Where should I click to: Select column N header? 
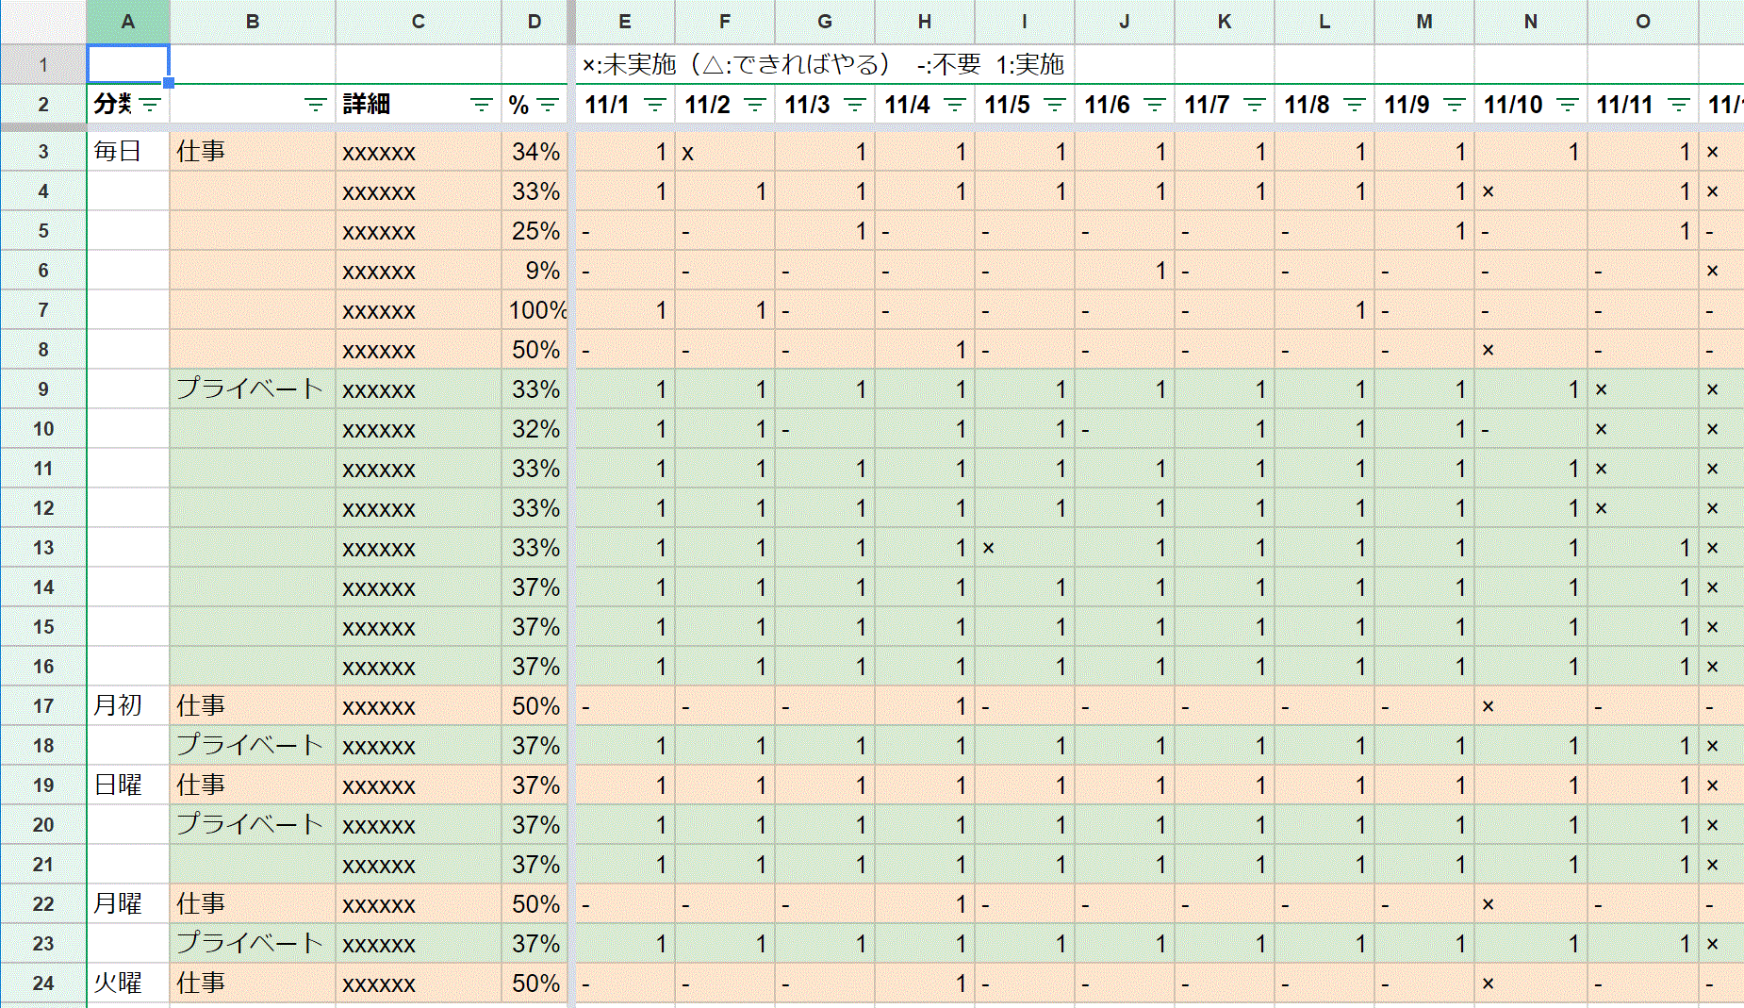coord(1531,22)
